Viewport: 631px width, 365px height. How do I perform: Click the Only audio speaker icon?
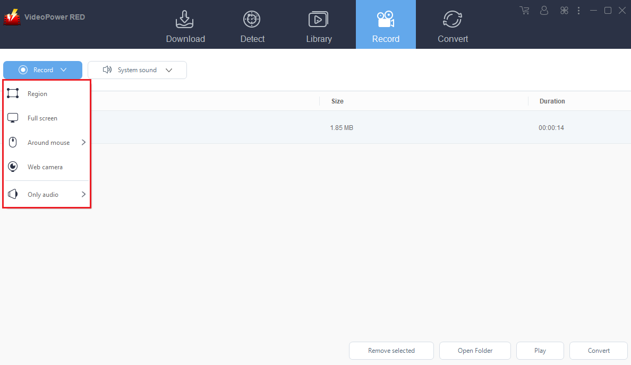coord(13,194)
